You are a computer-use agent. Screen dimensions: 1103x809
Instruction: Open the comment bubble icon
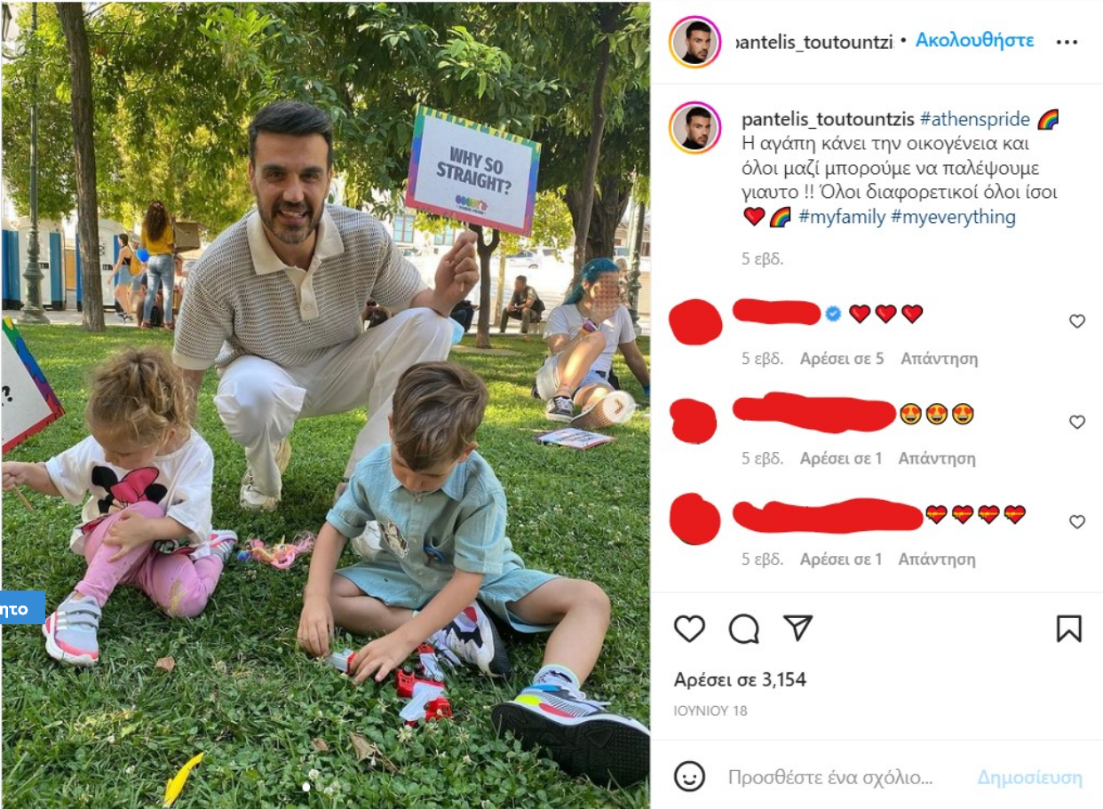743,629
